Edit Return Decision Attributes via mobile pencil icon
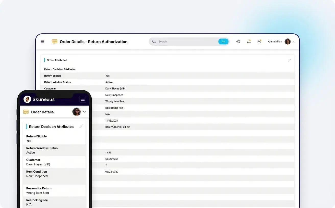 (81, 126)
